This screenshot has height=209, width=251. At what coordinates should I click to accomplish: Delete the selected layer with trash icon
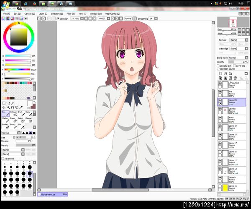click(235, 78)
